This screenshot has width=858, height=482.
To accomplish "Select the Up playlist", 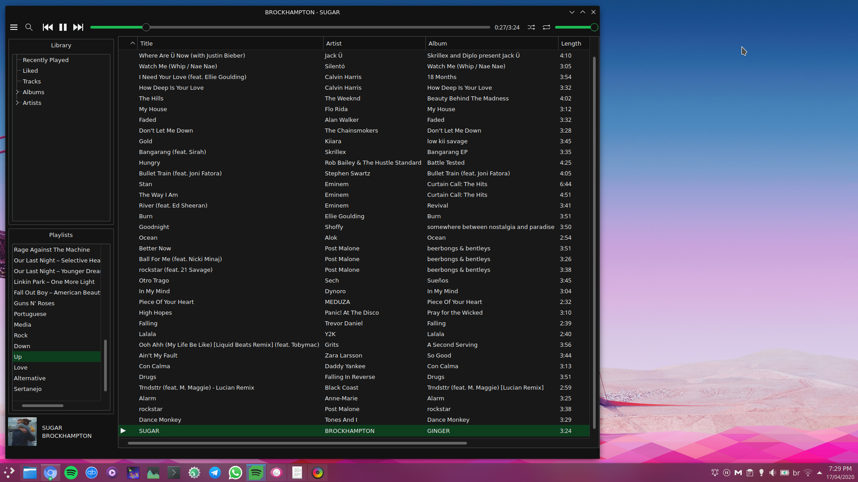I will pyautogui.click(x=56, y=357).
